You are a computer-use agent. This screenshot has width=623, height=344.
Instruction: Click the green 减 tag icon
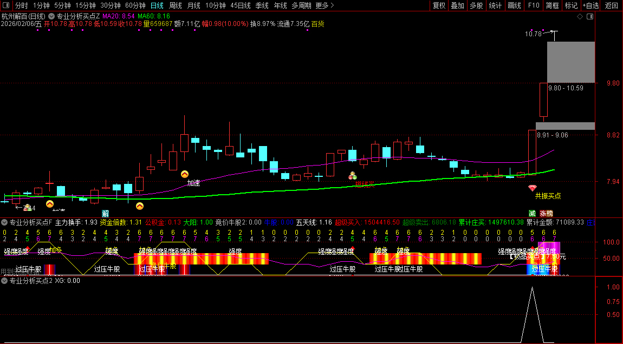coord(531,214)
